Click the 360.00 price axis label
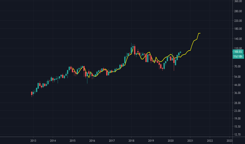This screenshot has height=144, width=245. point(238,1)
